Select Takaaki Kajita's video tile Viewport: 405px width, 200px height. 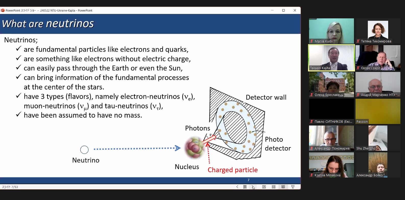click(x=332, y=58)
